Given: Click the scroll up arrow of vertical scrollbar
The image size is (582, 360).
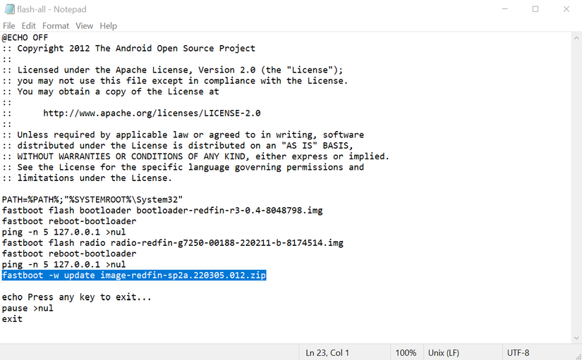Looking at the screenshot, I should pos(576,37).
